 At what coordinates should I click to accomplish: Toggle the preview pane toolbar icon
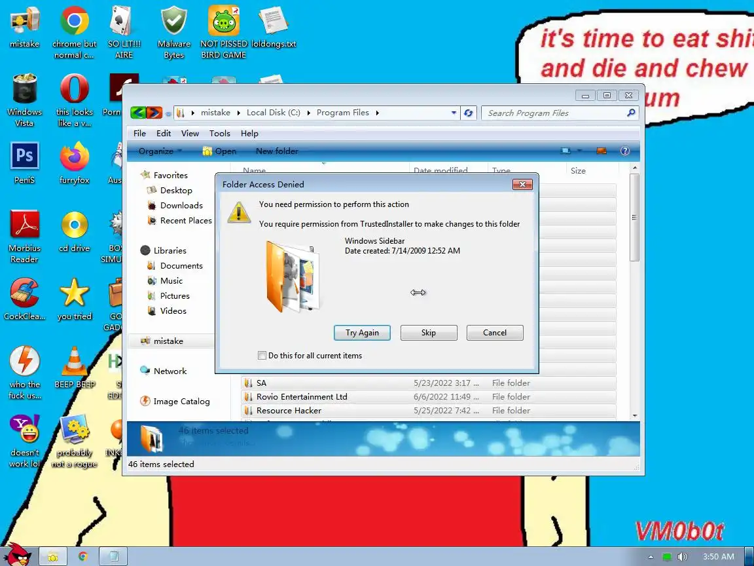[x=601, y=151]
